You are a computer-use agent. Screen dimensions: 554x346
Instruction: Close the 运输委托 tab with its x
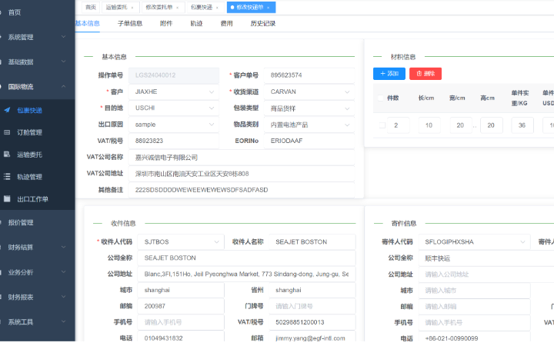(132, 8)
